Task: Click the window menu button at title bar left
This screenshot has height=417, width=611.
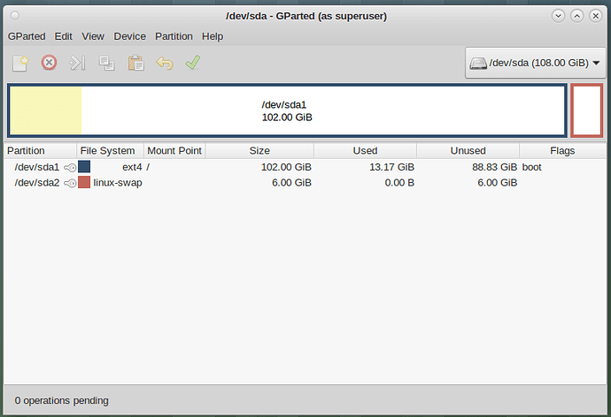Action: pos(15,16)
